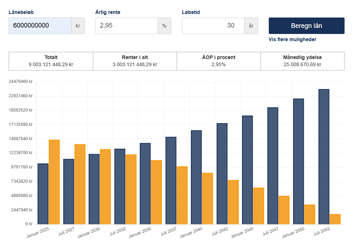Click the år suffix beside Løbetid
Image resolution: width=361 pixels, height=250 pixels.
pos(251,26)
